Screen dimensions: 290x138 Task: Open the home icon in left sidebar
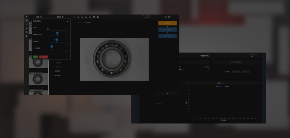[26, 16]
